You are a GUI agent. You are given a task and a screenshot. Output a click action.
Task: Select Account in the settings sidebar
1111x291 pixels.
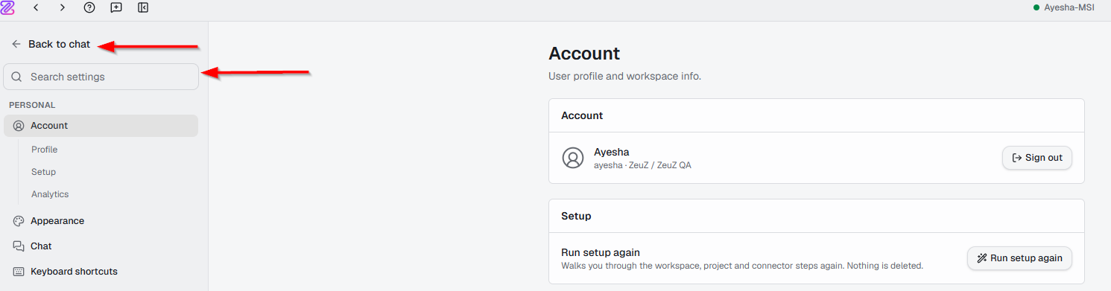tap(101, 126)
